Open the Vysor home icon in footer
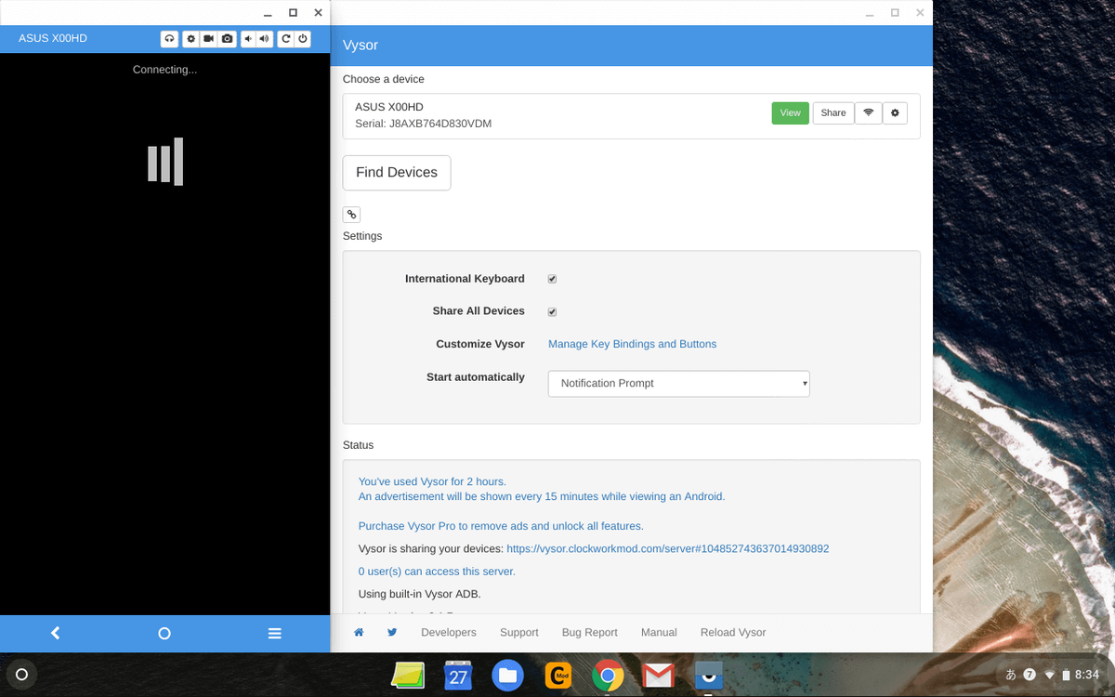1115x697 pixels. click(x=359, y=632)
